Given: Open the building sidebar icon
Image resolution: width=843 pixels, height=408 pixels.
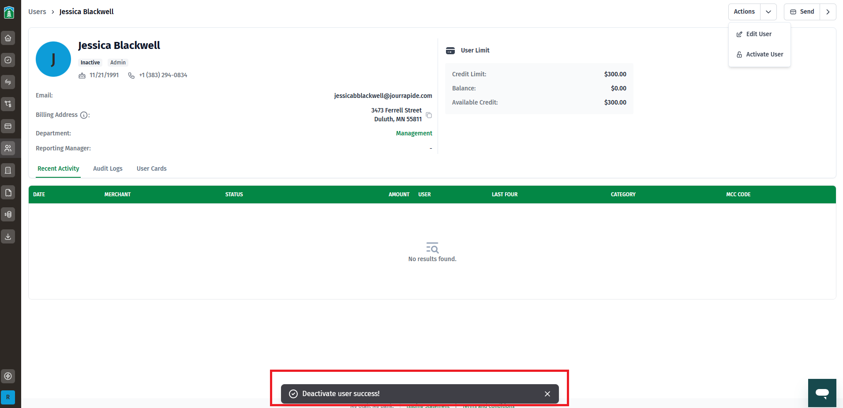Looking at the screenshot, I should coord(8,170).
